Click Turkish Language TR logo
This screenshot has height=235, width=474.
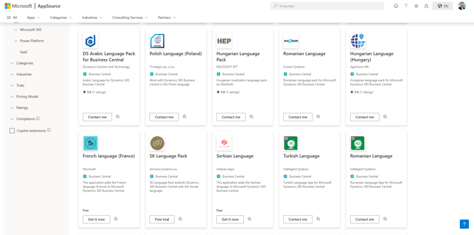[291, 143]
